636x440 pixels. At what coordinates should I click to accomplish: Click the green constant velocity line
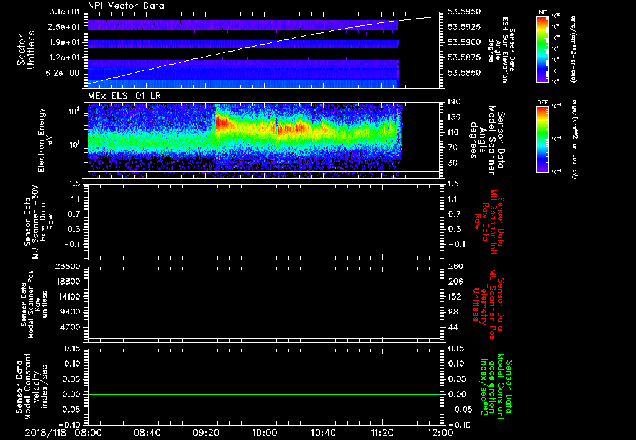pos(248,395)
